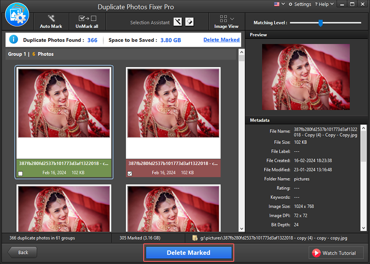Viewport: 370px width, 264px height.
Task: Click the '3.80 GB' space value
Action: pos(170,40)
